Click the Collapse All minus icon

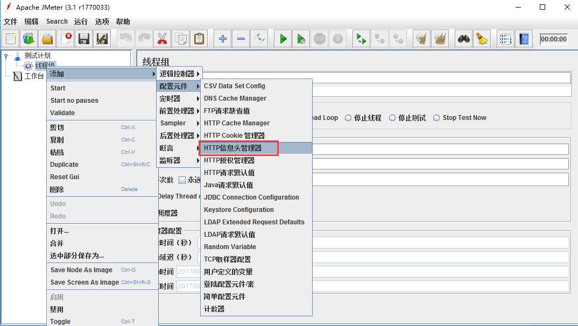[x=241, y=39]
